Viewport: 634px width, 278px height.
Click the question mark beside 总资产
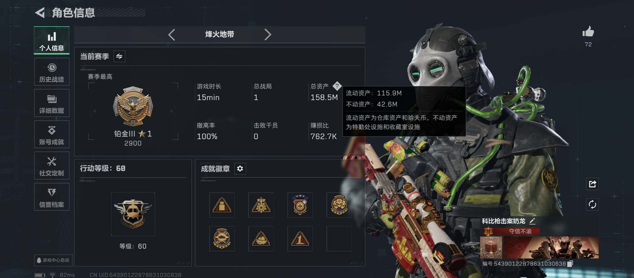[337, 86]
